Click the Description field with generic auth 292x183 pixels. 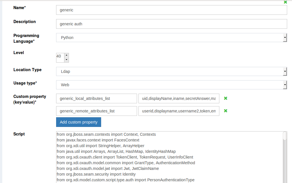pos(171,24)
